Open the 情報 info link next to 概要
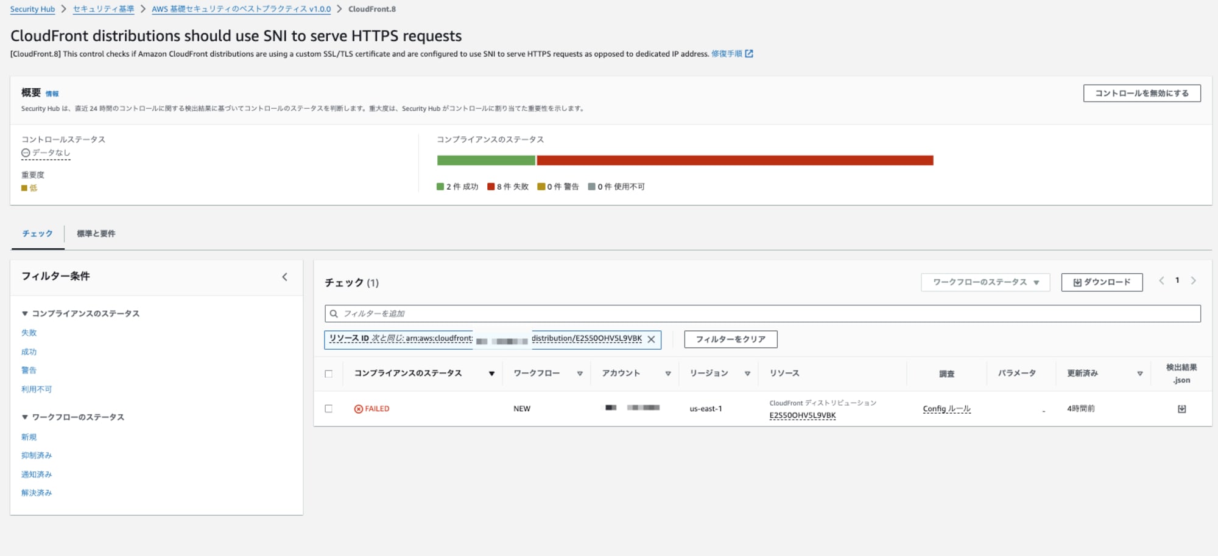The width and height of the screenshot is (1218, 556). pyautogui.click(x=52, y=94)
